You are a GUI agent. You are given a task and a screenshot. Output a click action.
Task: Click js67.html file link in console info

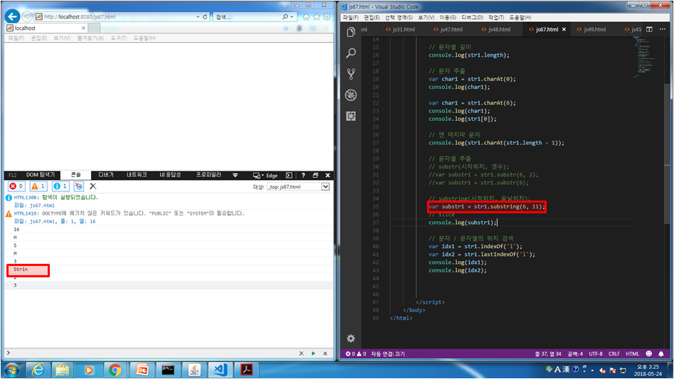click(x=42, y=205)
